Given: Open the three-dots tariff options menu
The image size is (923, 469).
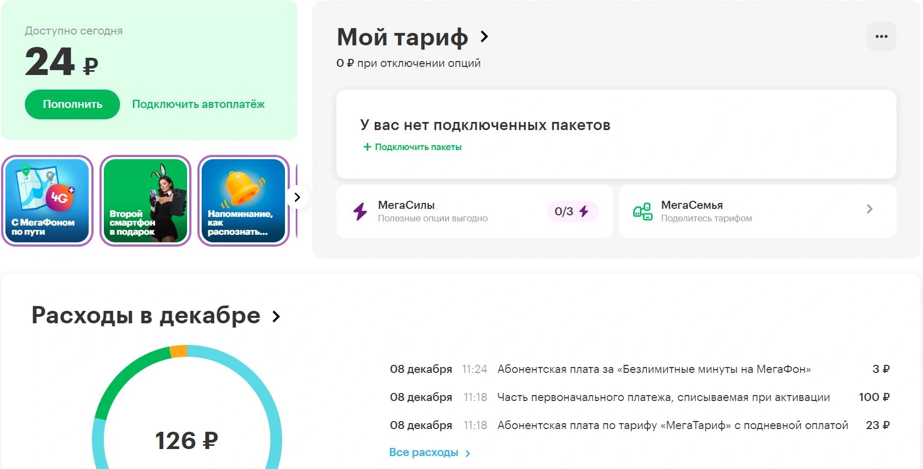Looking at the screenshot, I should (x=881, y=37).
